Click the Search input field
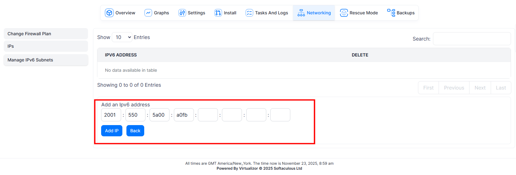 [471, 39]
